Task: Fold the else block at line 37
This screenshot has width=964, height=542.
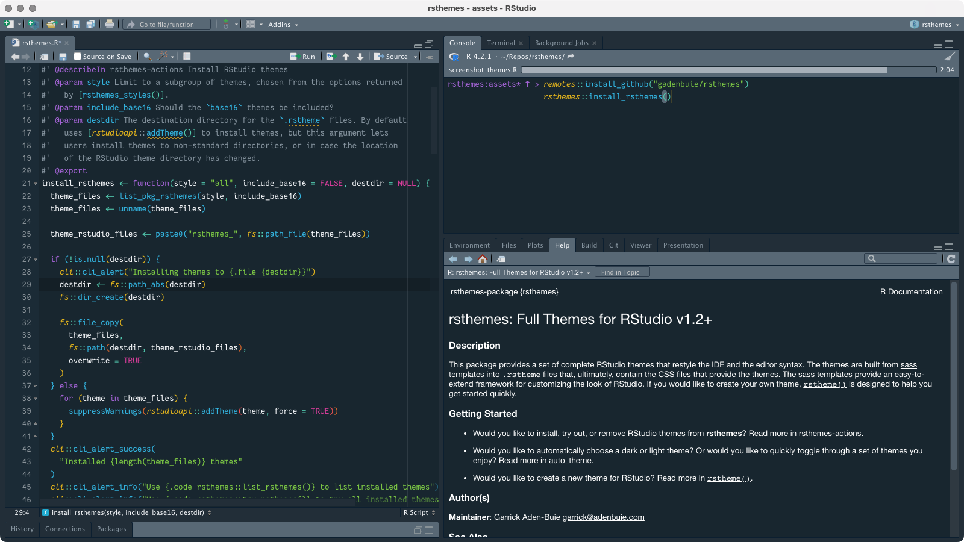Action: point(35,386)
